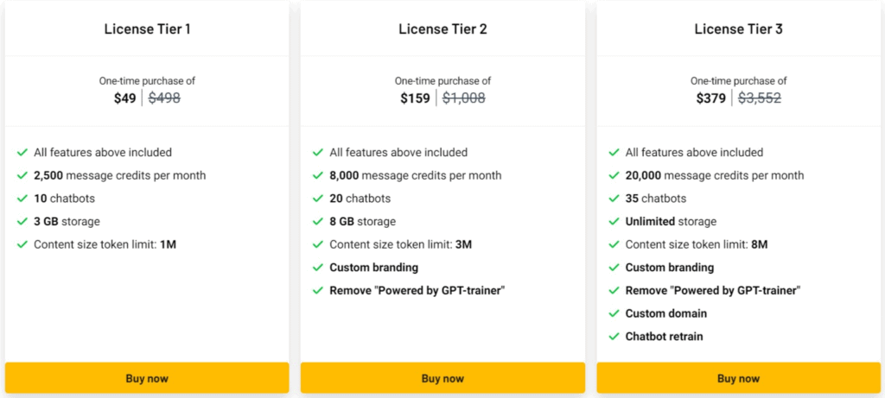Image resolution: width=885 pixels, height=398 pixels.
Task: Click Buy now for License Tier 2
Action: coord(442,378)
